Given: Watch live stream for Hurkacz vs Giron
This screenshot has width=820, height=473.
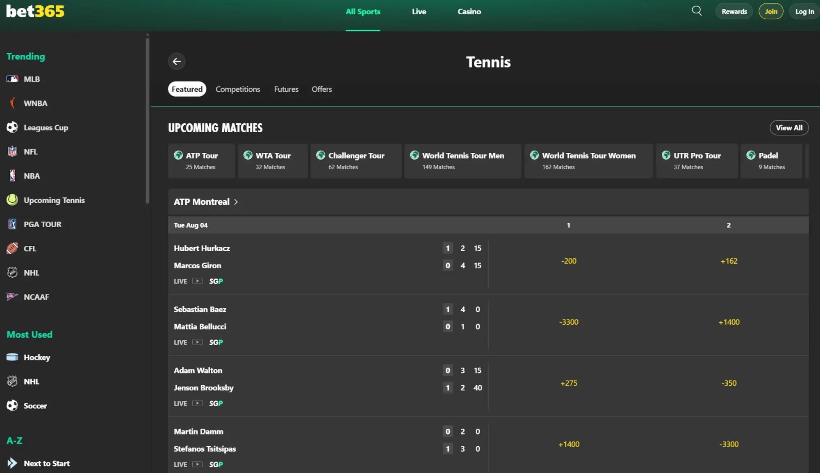Looking at the screenshot, I should [198, 281].
